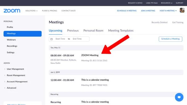
Task: Open the Jan 1, 2099 calendar meeting
Action: (95, 80)
